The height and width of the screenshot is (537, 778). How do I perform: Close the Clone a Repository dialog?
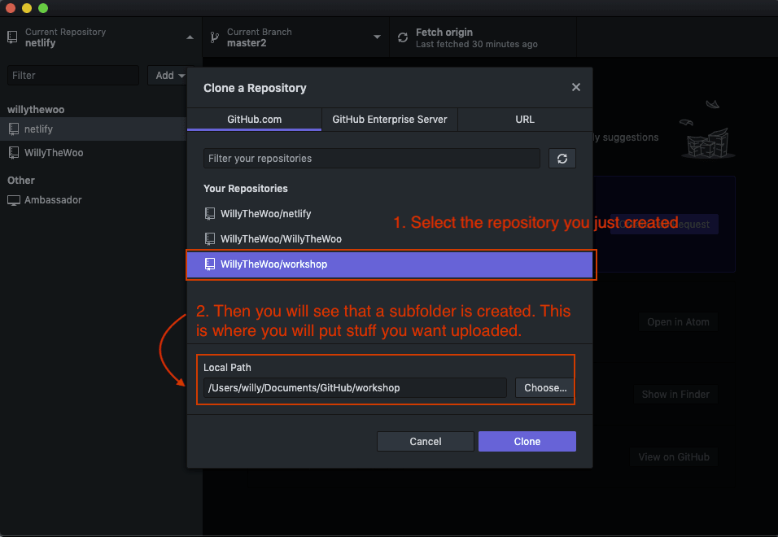point(575,87)
